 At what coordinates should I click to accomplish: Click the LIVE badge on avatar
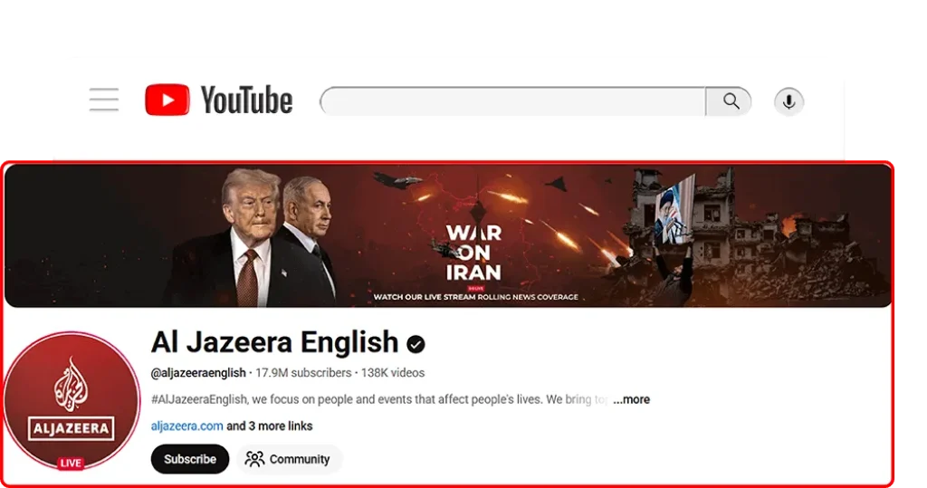(x=71, y=464)
